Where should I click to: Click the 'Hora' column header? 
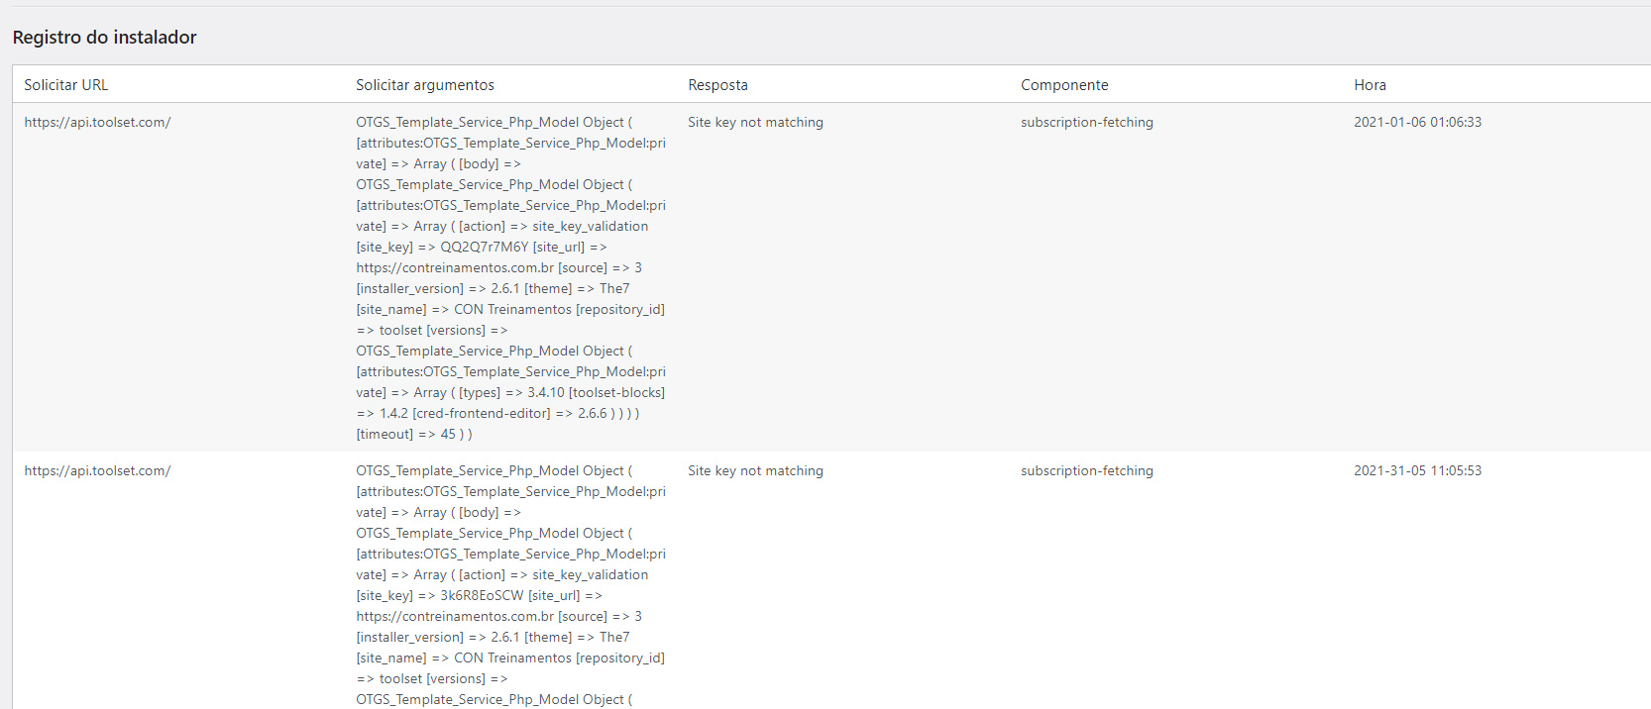click(x=1370, y=85)
